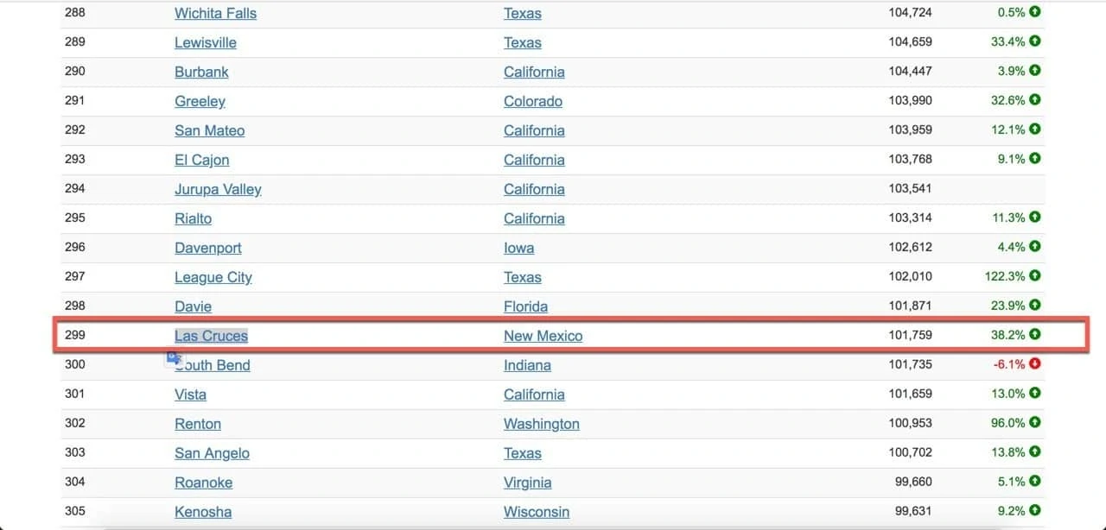Click green up arrow in Las Cruces row

1035,335
